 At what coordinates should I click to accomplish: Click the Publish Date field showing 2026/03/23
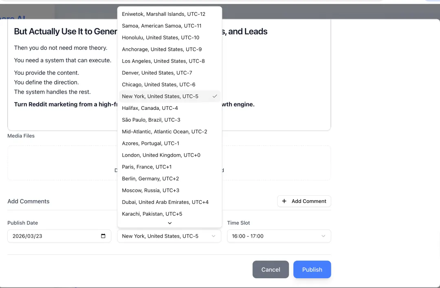click(x=59, y=236)
